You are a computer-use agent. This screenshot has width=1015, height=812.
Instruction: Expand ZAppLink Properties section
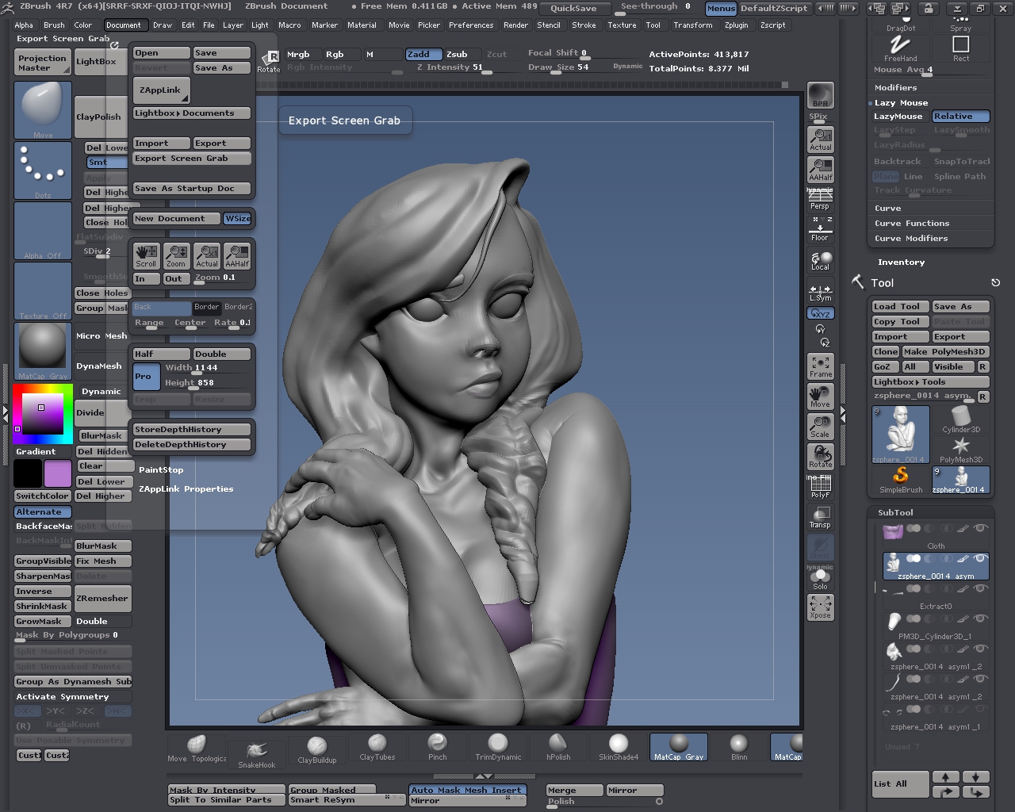pos(186,489)
